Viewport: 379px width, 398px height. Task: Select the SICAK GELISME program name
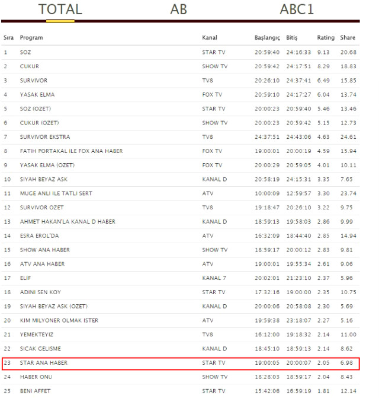(40, 349)
